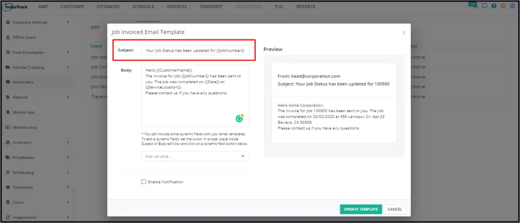Screen dimensions: 520x223
Task: Expand the Timesheet sidebar section chevron
Action: pyautogui.click(x=68, y=187)
